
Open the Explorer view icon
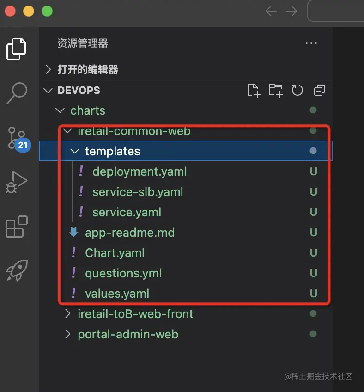(16, 49)
